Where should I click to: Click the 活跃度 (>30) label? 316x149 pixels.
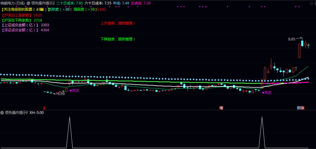60,9
